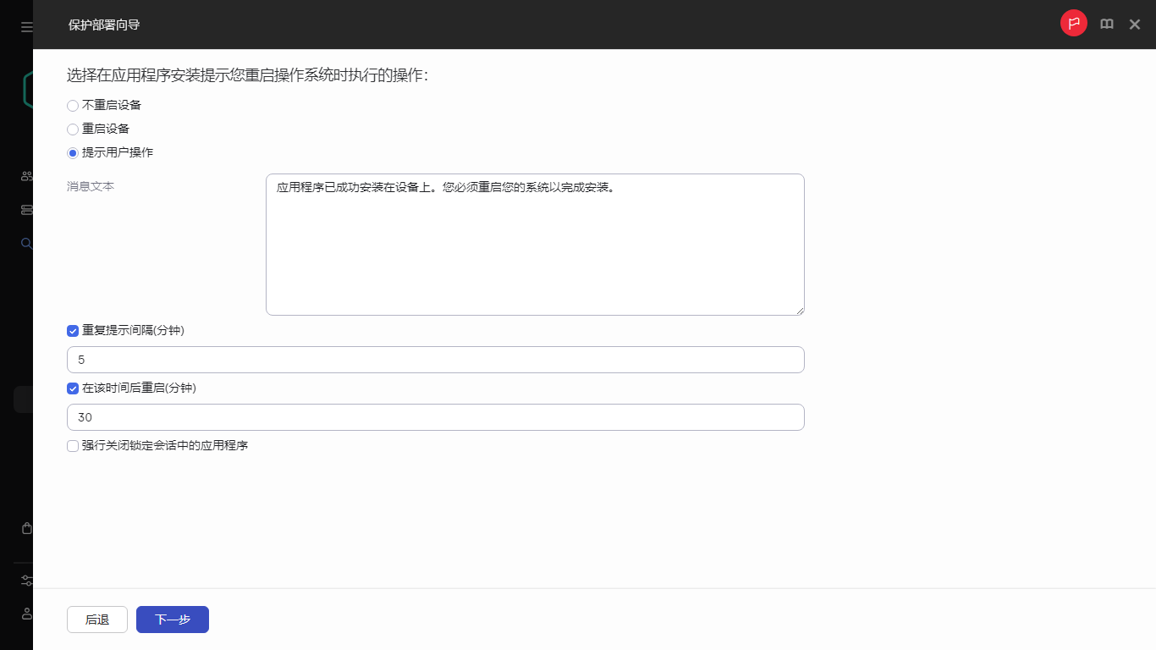Open the documentation book icon
This screenshot has height=650, width=1156.
(1106, 24)
